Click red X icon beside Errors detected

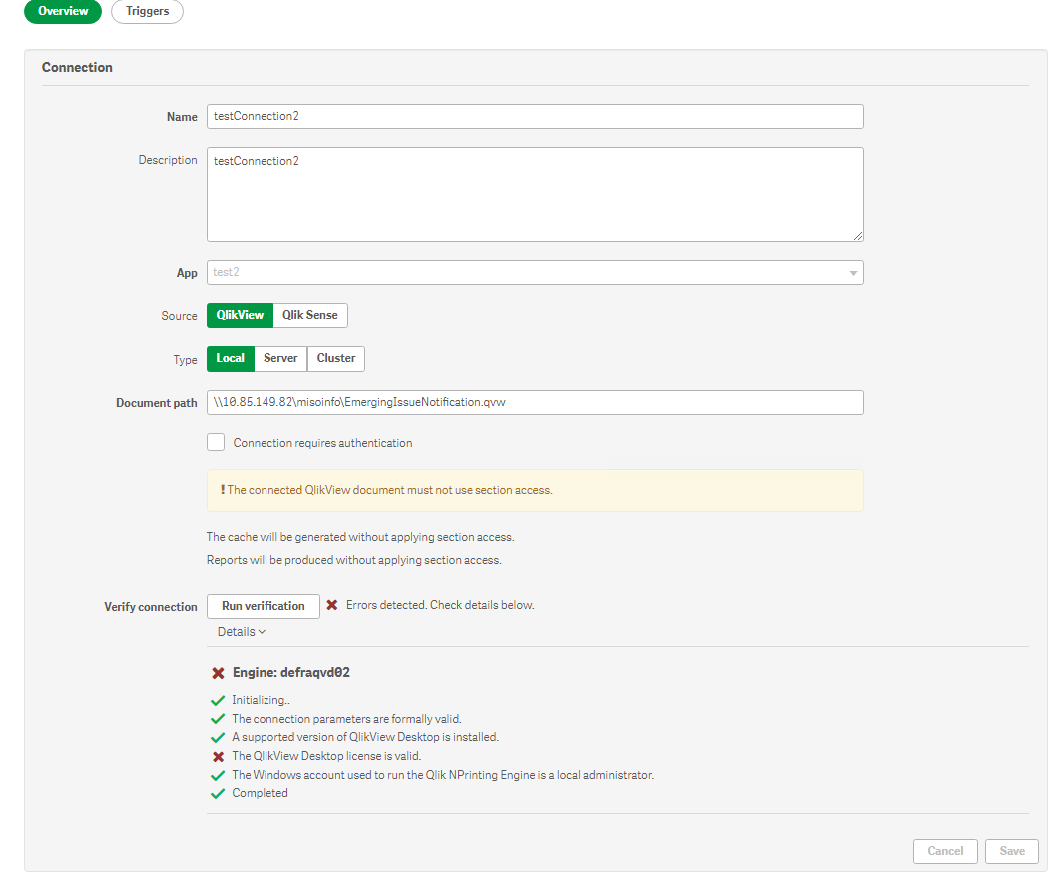[x=332, y=605]
